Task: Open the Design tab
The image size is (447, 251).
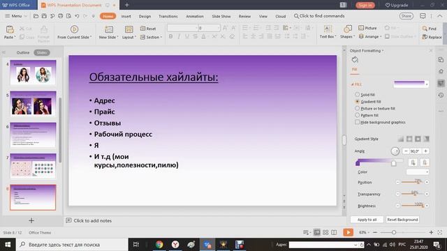Action: click(x=145, y=16)
